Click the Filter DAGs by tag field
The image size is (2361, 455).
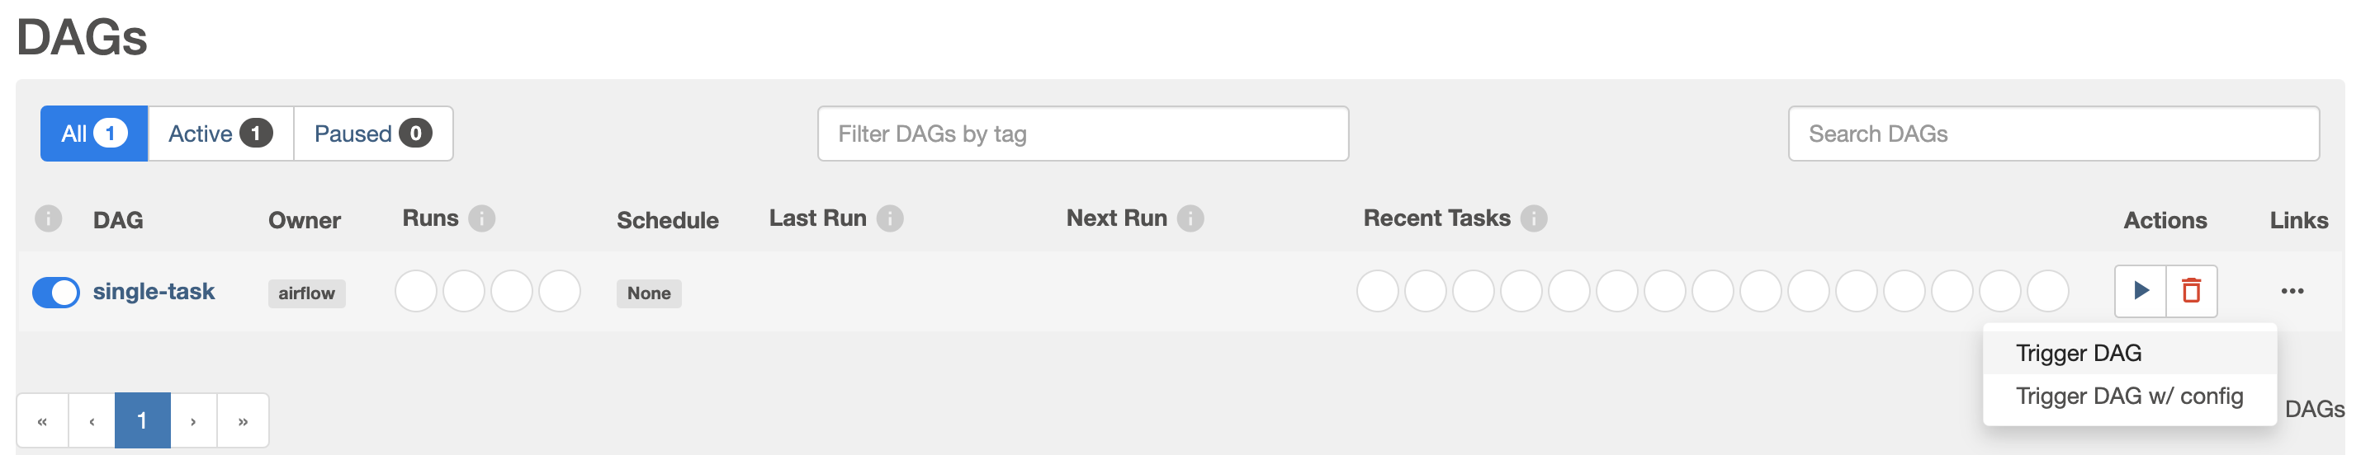(x=1082, y=134)
